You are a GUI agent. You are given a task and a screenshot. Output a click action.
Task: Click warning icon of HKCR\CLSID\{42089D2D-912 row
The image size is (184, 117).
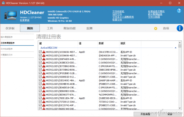[x=44, y=77]
